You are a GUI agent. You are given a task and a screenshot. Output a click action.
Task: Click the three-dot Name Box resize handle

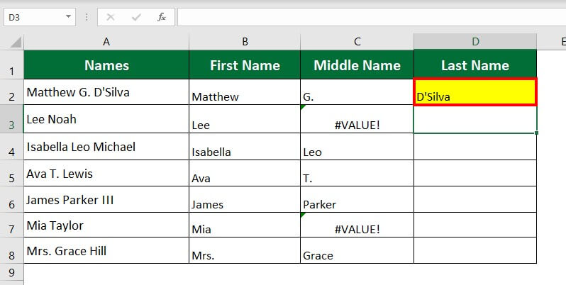pyautogui.click(x=87, y=17)
